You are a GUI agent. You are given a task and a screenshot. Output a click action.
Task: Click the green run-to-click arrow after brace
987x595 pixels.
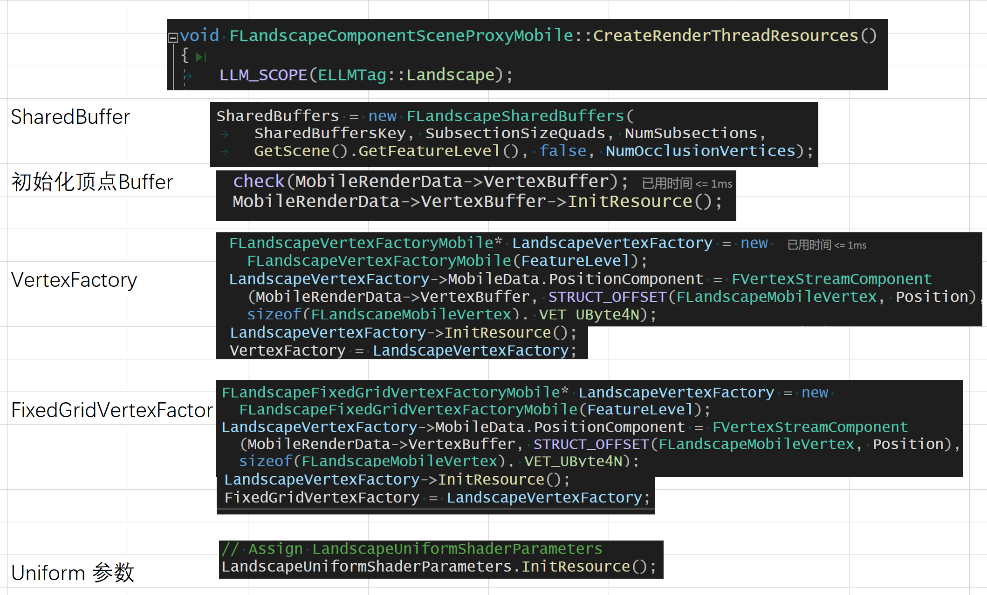(200, 57)
